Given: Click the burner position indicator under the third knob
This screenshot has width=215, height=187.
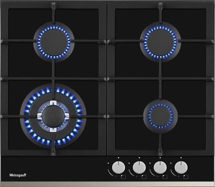Looking at the screenshot, I should 165,177.
